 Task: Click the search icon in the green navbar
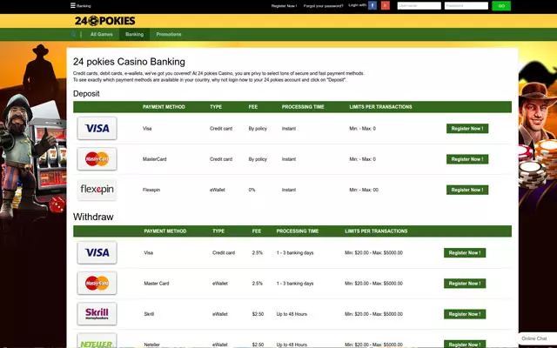[x=73, y=35]
